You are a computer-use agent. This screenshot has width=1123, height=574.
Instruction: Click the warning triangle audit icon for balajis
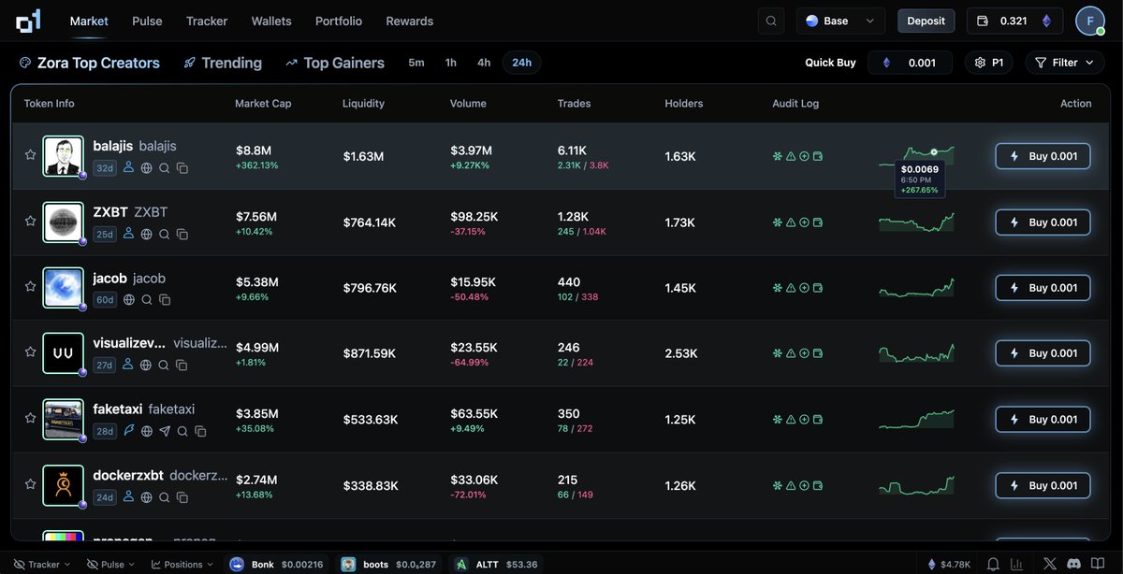pos(791,156)
